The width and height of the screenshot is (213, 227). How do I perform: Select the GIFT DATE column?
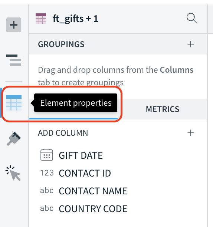point(81,155)
